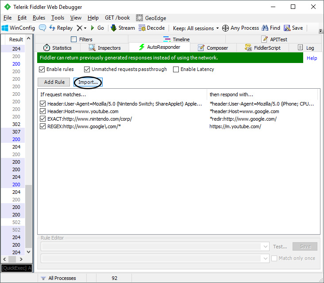Viewport: 324px width, 283px height.
Task: Open Find via binoculars icon
Action: coord(265,28)
